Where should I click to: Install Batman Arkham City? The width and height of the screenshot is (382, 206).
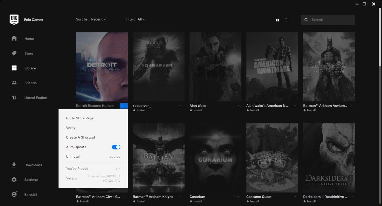tap(83, 202)
